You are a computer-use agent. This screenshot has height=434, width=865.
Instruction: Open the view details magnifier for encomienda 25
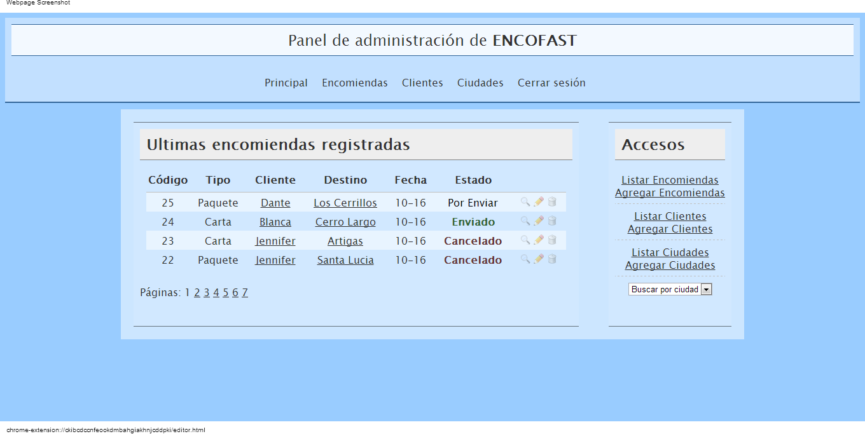click(x=524, y=202)
